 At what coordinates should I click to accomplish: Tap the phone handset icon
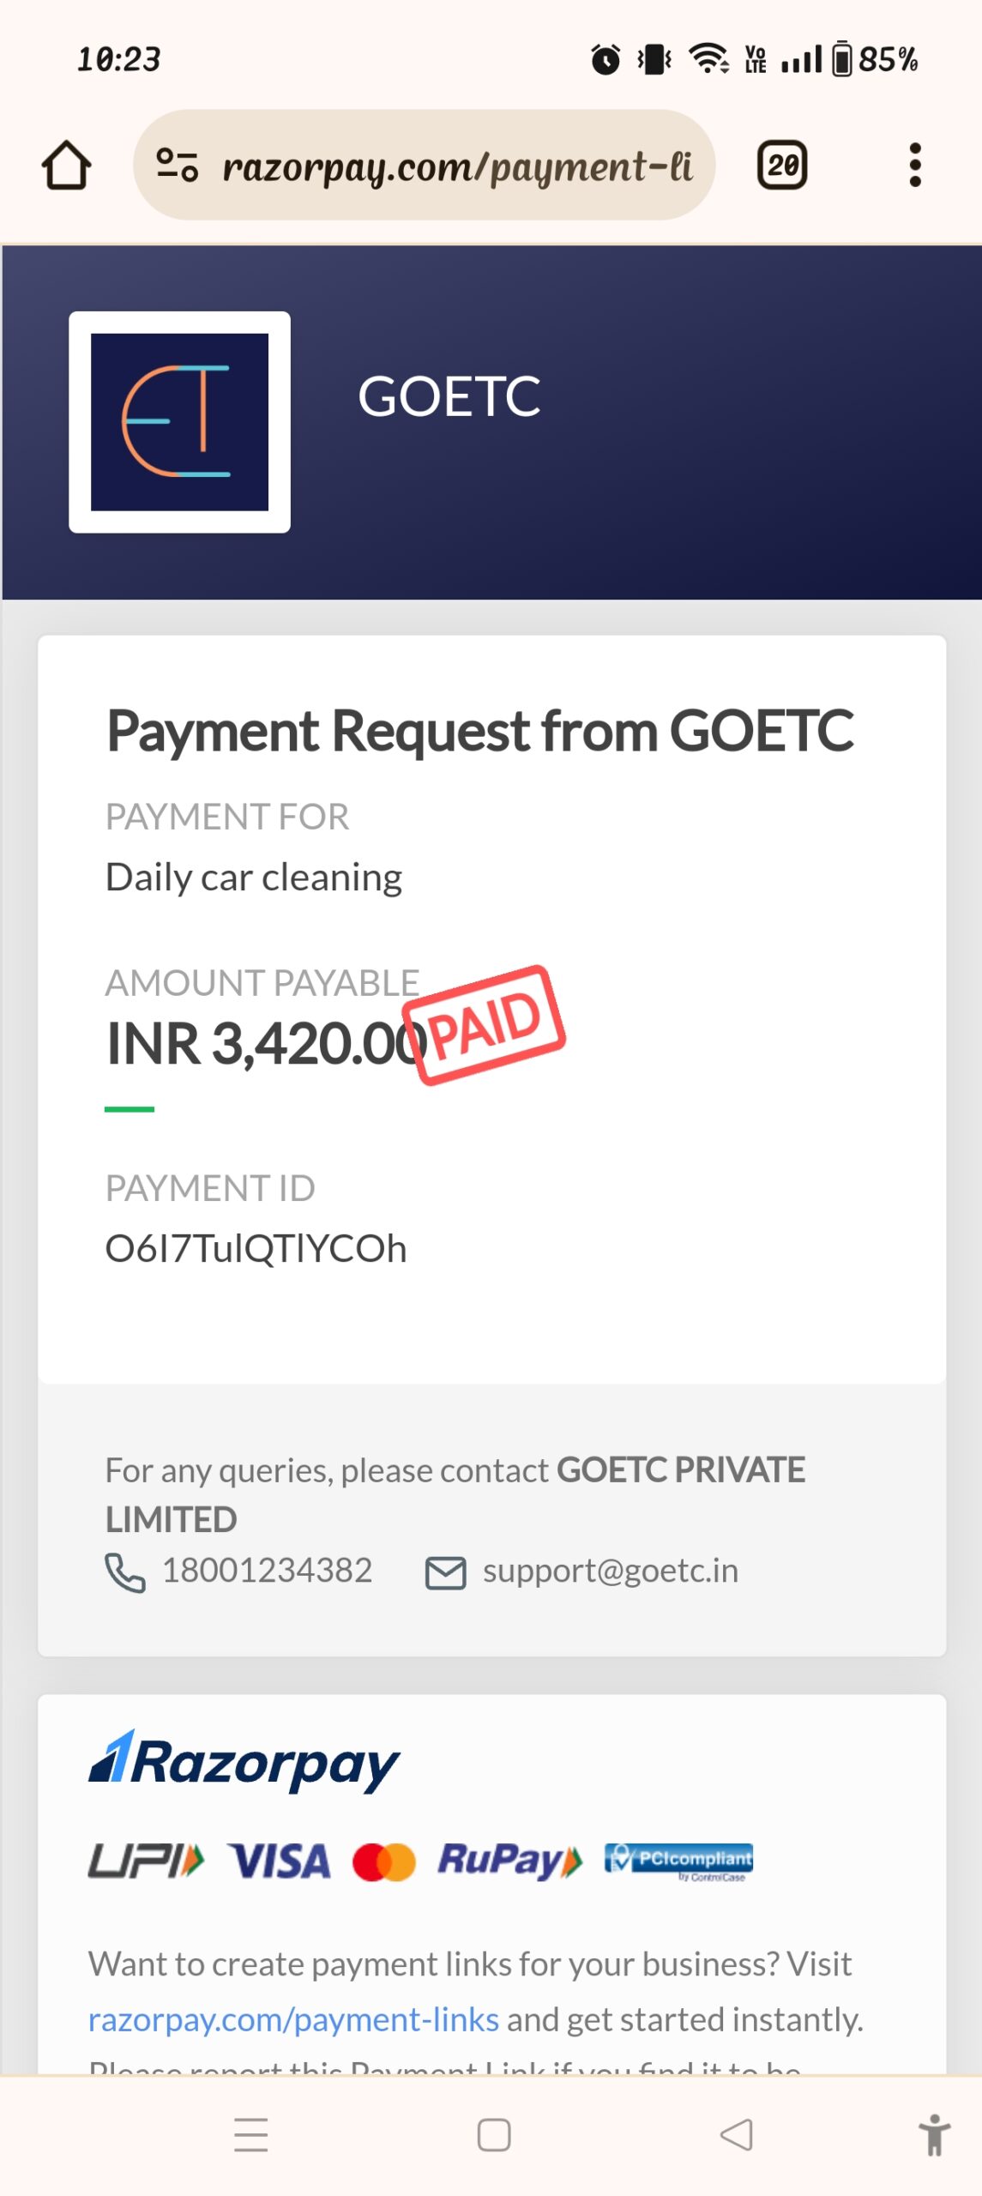tap(125, 1572)
